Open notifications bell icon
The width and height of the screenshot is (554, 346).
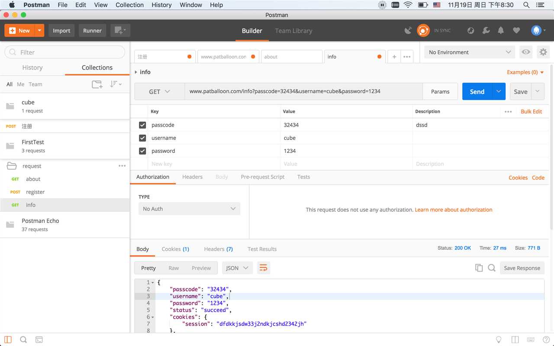click(x=501, y=30)
